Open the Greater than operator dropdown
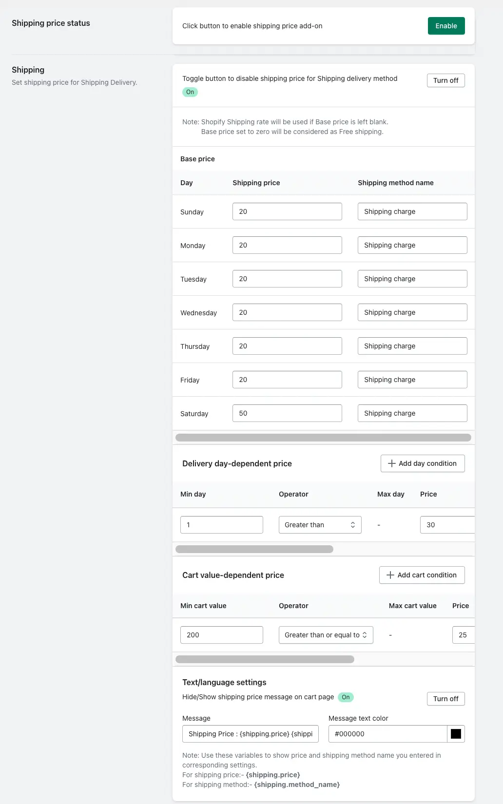503x804 pixels. click(x=320, y=525)
